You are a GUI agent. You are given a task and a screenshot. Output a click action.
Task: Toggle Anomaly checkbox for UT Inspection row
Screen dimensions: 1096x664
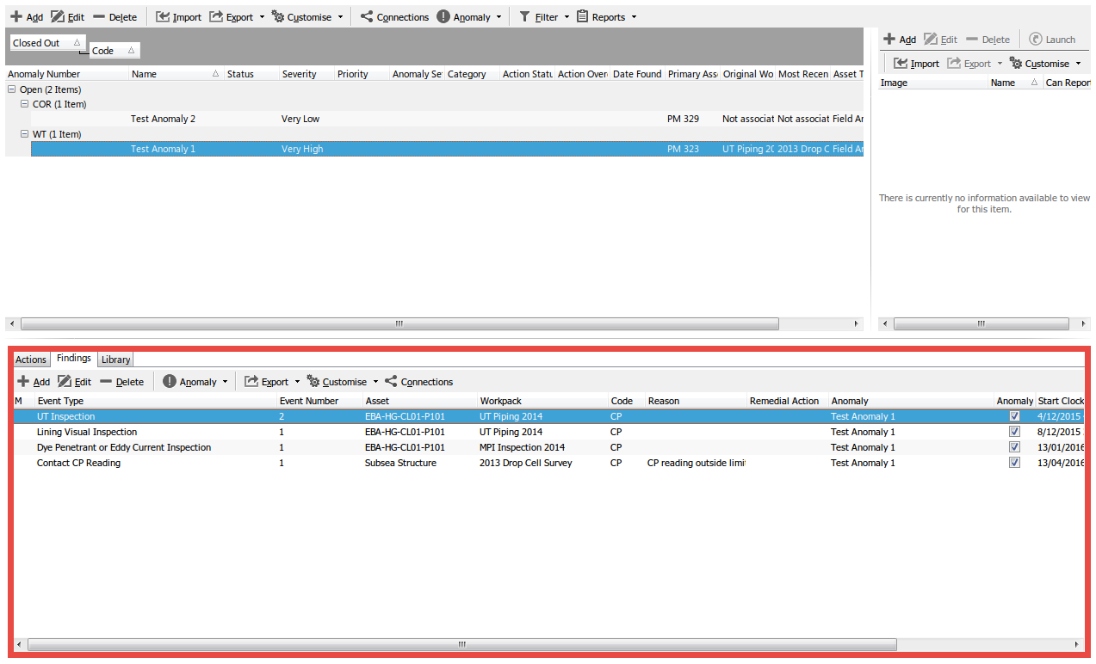[x=1014, y=416]
